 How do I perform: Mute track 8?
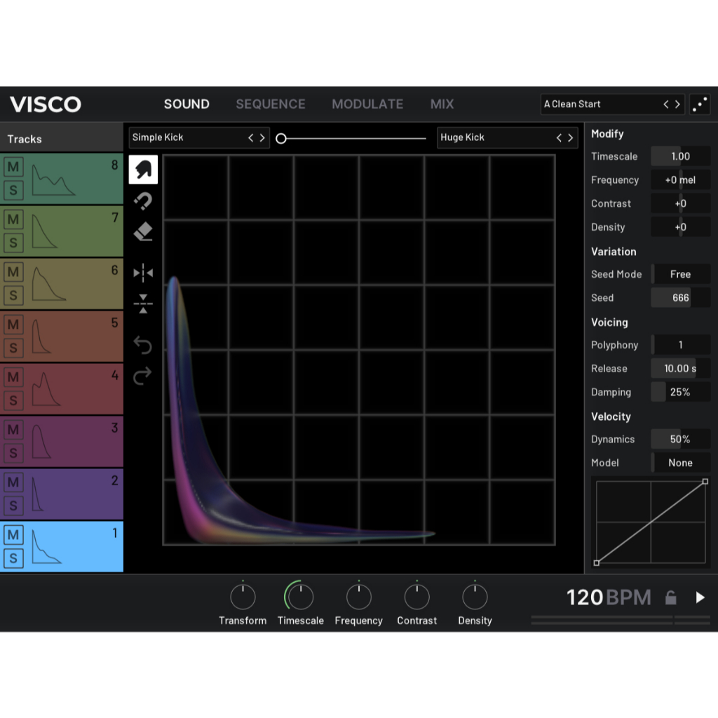tap(13, 167)
